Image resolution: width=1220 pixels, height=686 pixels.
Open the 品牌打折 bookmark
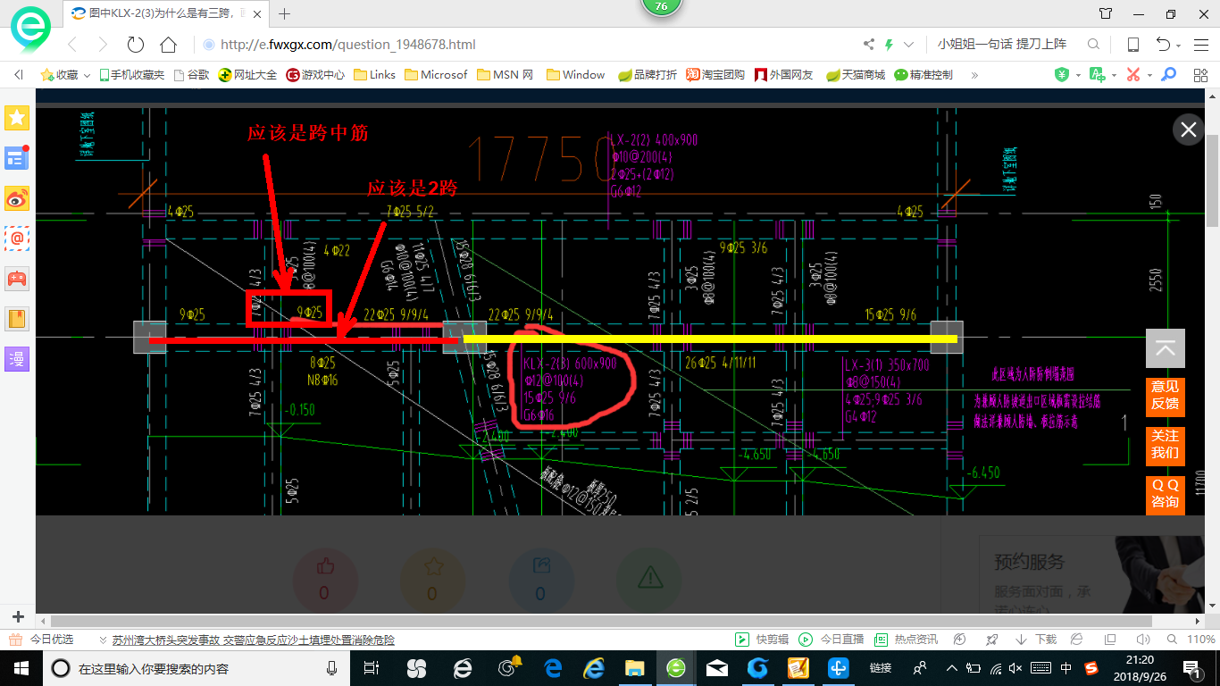[648, 75]
